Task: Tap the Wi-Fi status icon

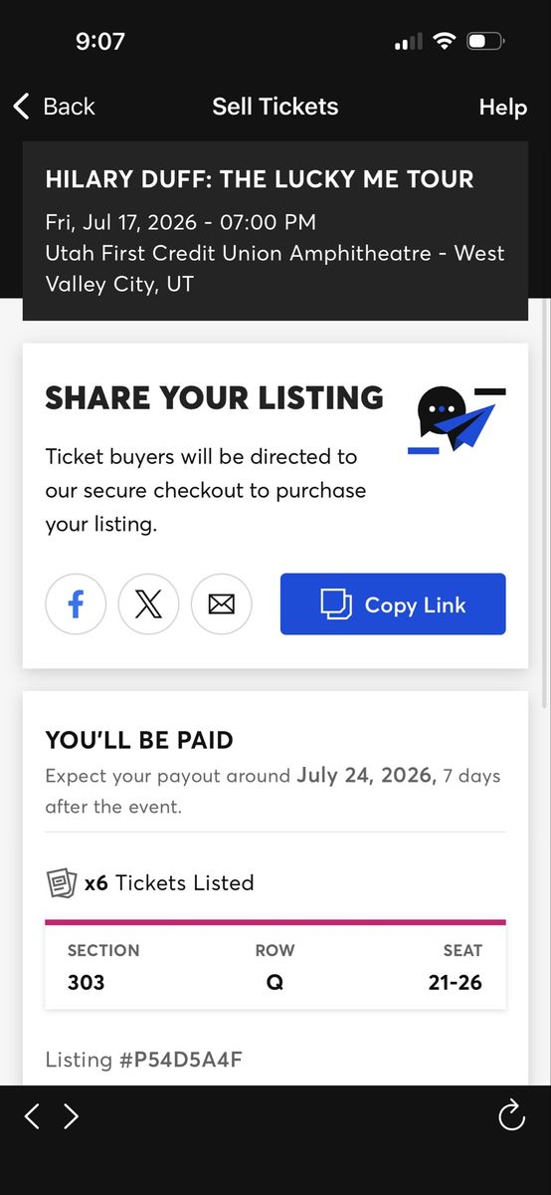Action: [x=444, y=42]
